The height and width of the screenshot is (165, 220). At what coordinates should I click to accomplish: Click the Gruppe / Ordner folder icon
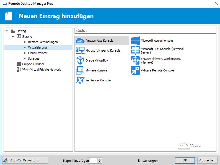(x=19, y=64)
